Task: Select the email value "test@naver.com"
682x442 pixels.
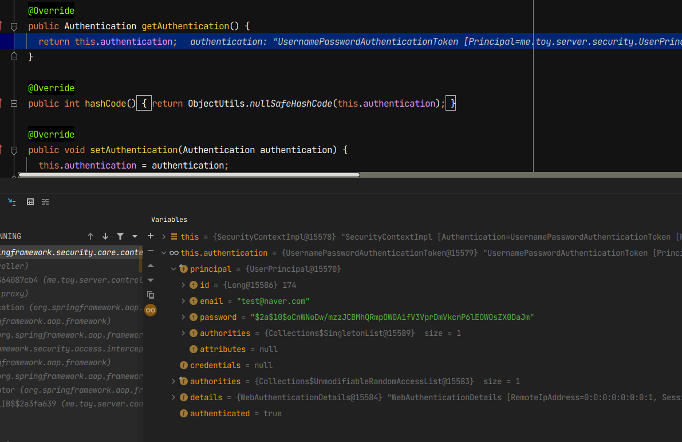Action: pyautogui.click(x=273, y=302)
